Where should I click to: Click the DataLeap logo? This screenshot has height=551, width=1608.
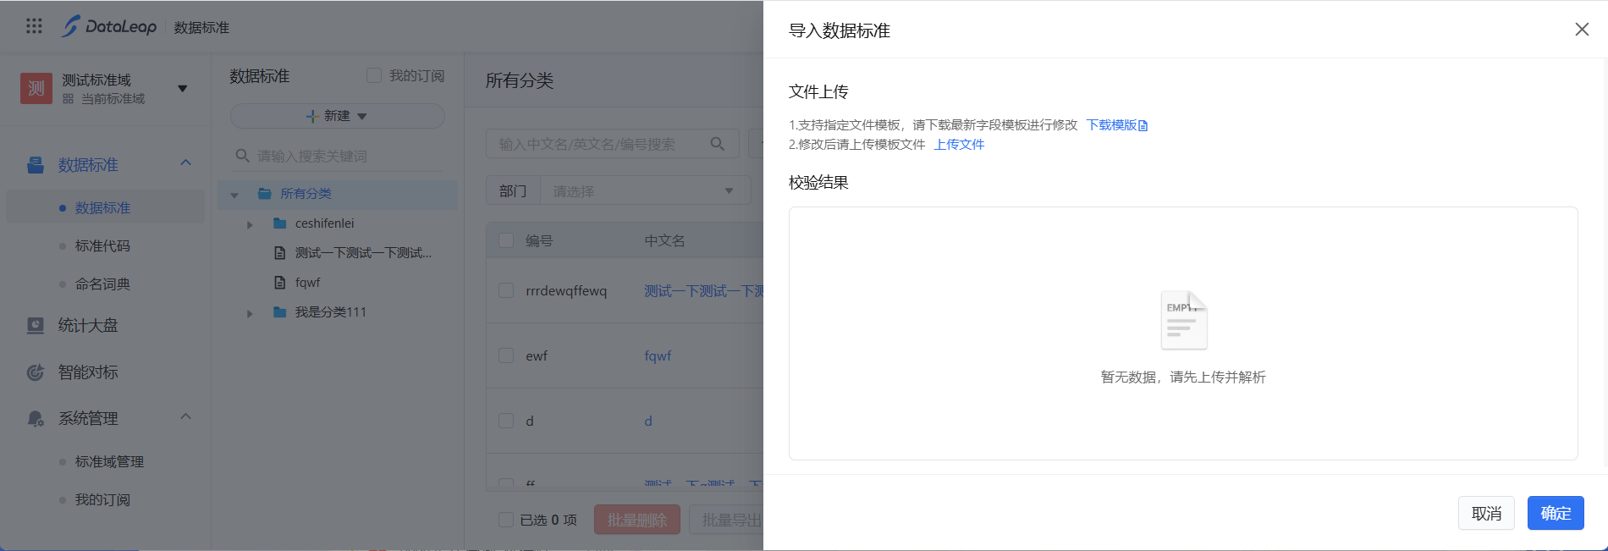(109, 26)
